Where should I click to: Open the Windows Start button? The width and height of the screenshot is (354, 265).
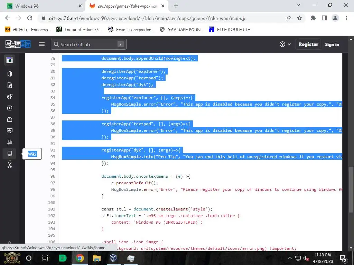pyautogui.click(x=12, y=258)
